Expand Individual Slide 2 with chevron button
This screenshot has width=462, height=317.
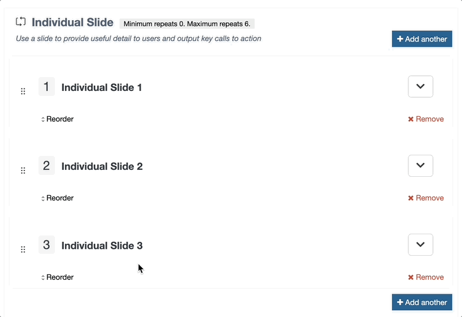(420, 165)
